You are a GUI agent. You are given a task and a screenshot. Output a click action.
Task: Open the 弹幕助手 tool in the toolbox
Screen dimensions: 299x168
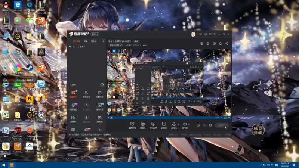pos(73,94)
